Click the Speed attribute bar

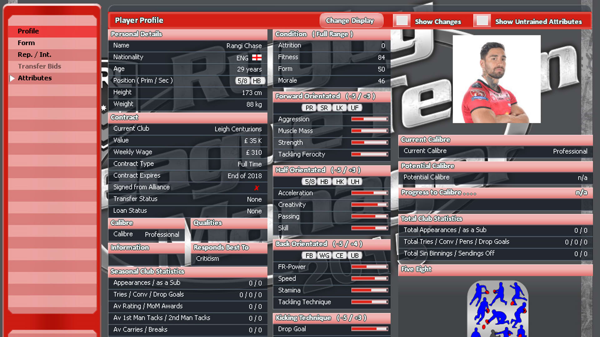point(369,279)
